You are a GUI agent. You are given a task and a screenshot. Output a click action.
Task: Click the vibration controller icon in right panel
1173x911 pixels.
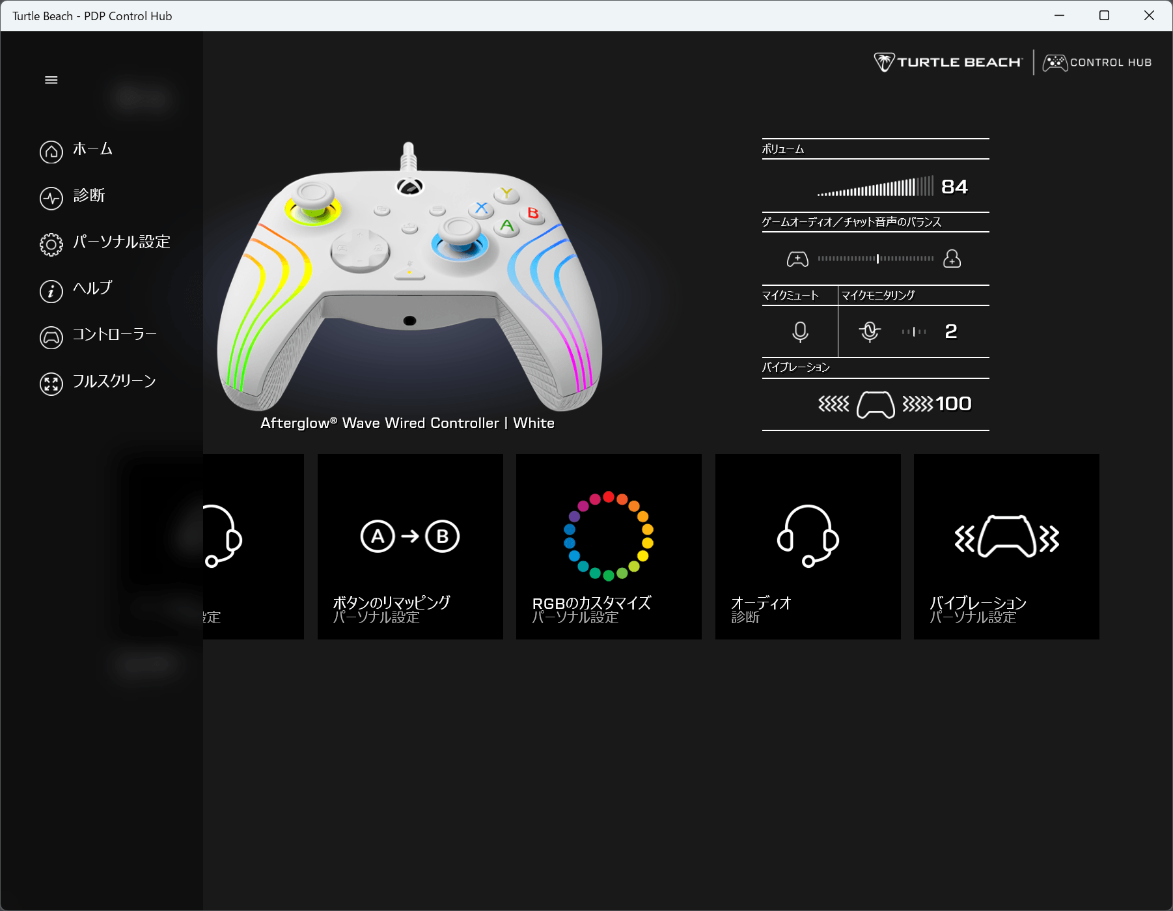pyautogui.click(x=875, y=404)
